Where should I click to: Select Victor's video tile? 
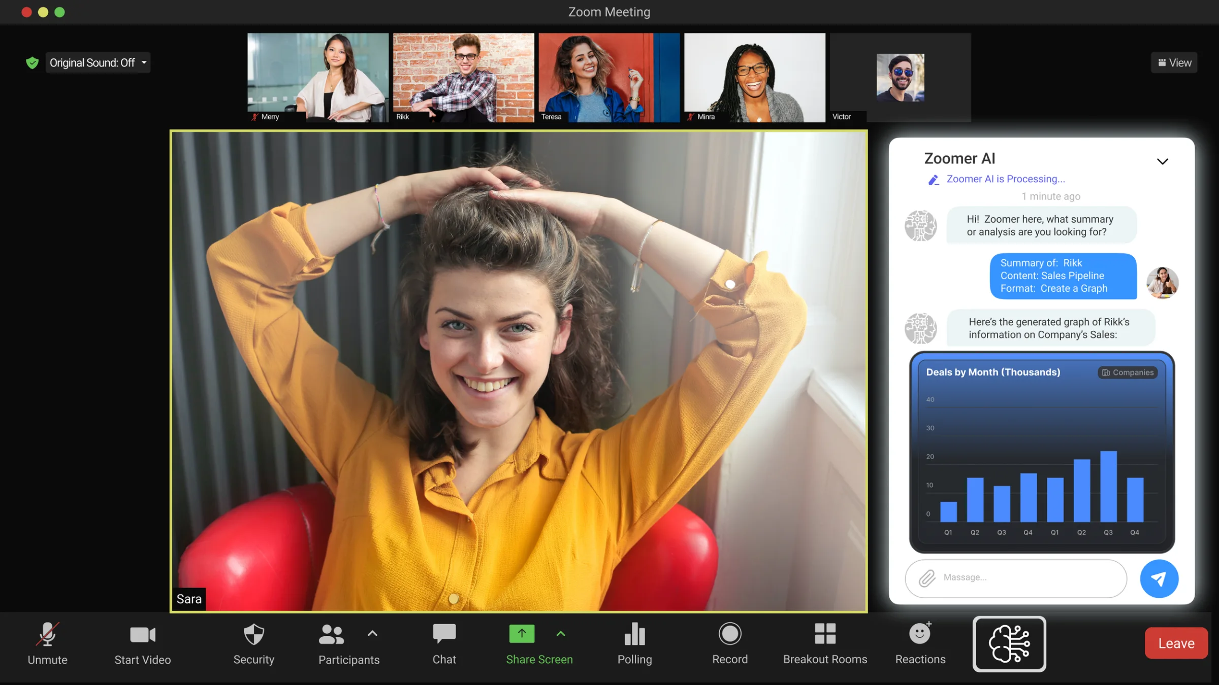900,77
